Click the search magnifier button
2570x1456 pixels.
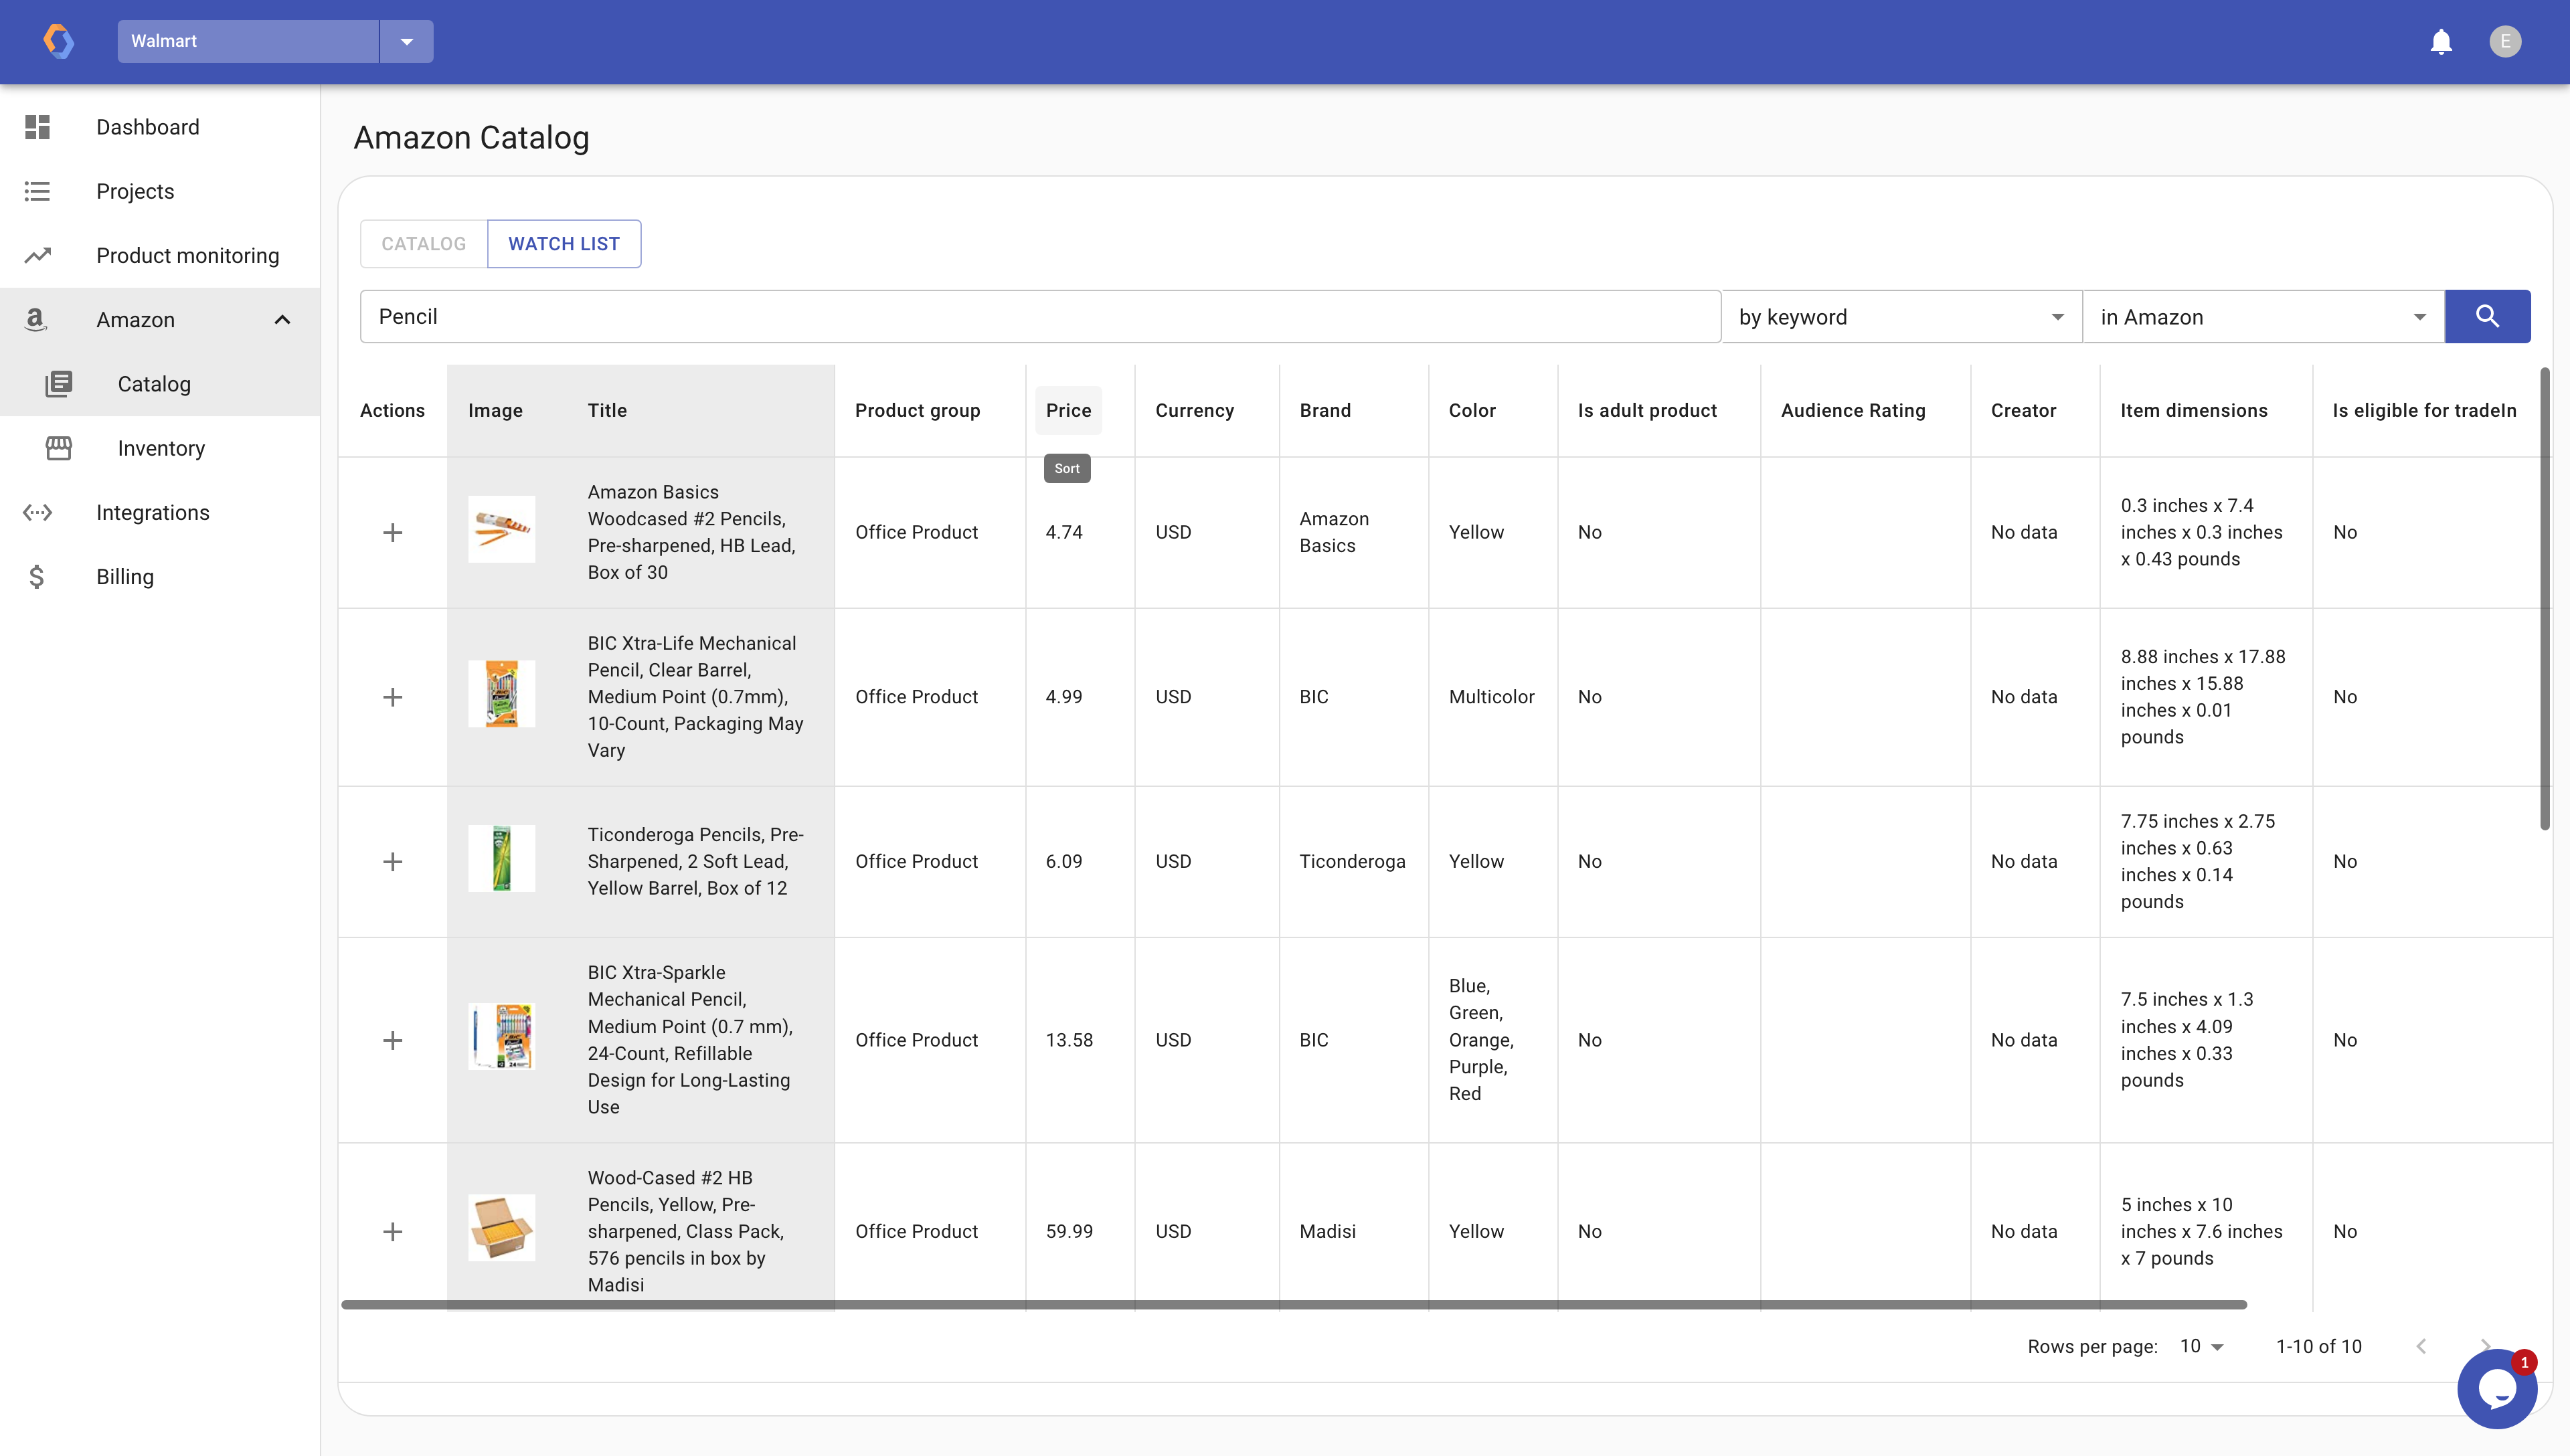pos(2487,317)
